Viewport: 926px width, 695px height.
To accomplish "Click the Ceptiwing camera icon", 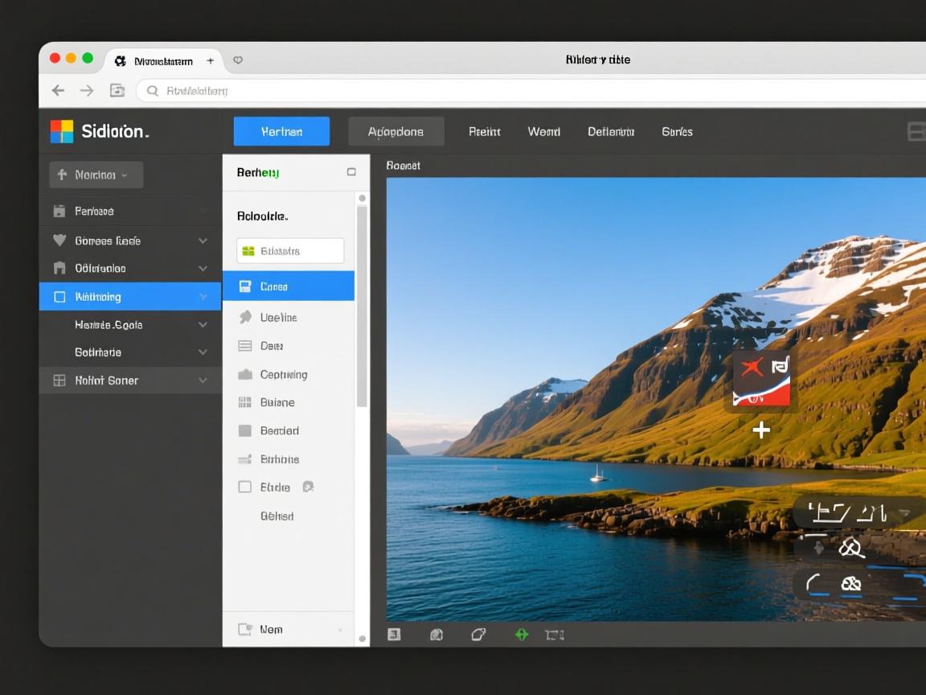I will [x=245, y=374].
